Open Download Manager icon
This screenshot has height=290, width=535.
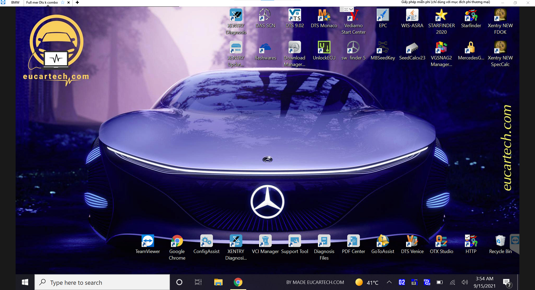tap(295, 54)
